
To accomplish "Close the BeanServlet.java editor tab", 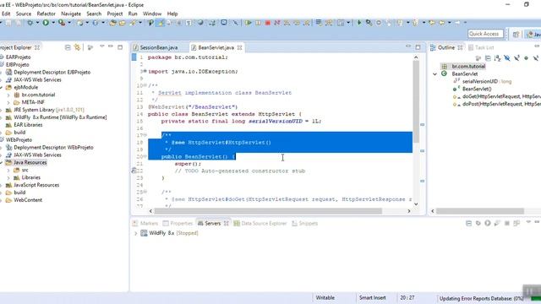I will click(239, 47).
